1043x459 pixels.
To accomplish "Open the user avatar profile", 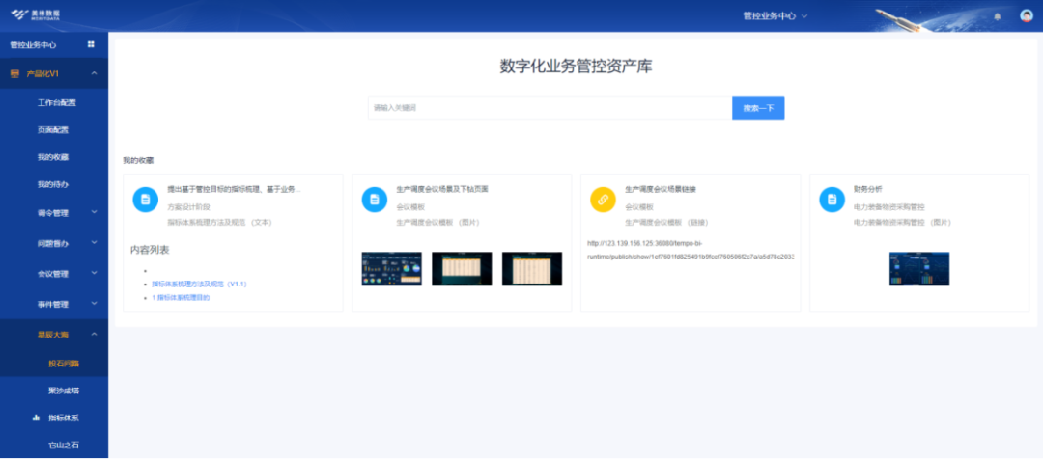I will [x=1027, y=16].
